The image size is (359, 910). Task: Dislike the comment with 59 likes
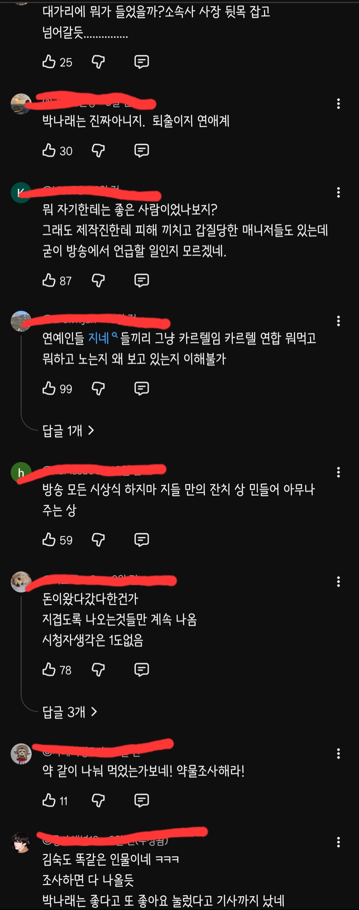98,540
